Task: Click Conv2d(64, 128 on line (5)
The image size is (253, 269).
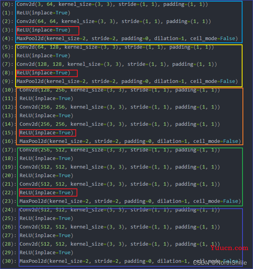Action: (38, 47)
